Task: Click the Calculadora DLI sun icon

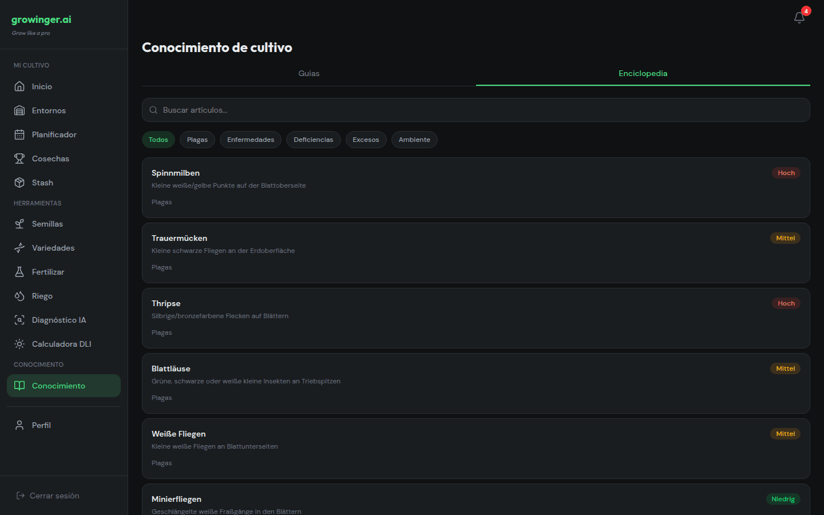Action: click(x=19, y=344)
